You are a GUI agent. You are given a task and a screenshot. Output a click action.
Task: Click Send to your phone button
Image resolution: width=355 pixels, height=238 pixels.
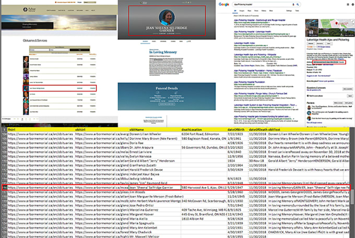350,96
